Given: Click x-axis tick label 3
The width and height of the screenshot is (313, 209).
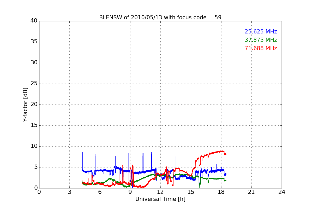Looking at the screenshot, I should point(69,192).
